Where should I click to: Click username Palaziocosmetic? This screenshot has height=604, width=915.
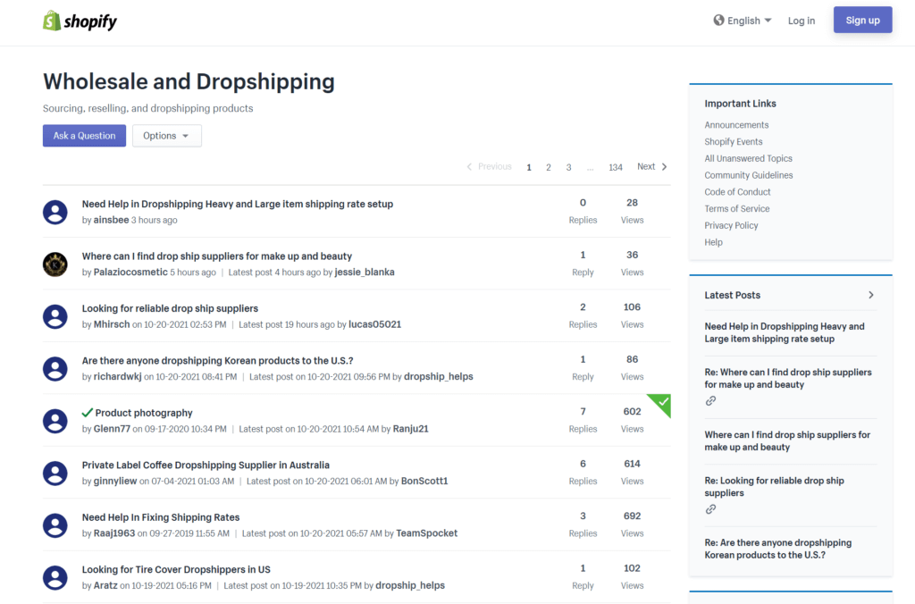[x=130, y=272]
